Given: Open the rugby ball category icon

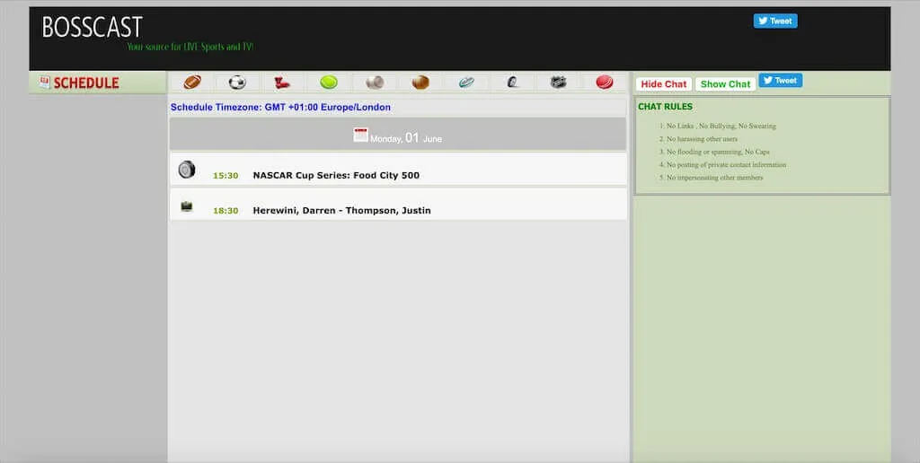Looking at the screenshot, I should coord(465,83).
